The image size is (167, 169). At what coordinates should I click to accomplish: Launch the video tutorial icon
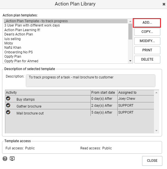coord(12,159)
